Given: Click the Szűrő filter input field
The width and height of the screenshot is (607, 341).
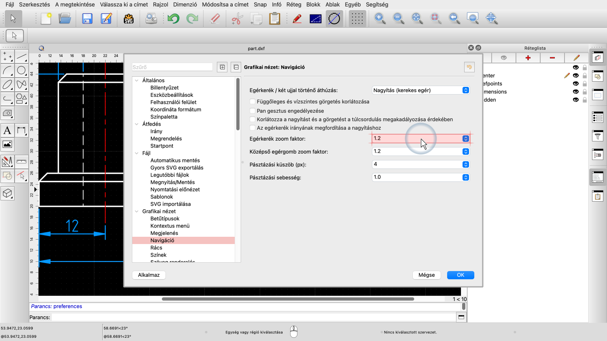Looking at the screenshot, I should click(x=172, y=67).
